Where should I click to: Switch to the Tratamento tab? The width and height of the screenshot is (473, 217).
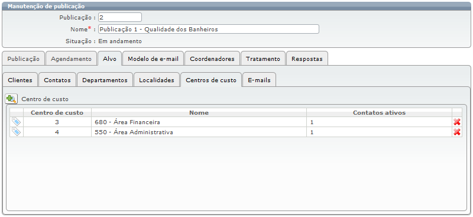tap(263, 59)
